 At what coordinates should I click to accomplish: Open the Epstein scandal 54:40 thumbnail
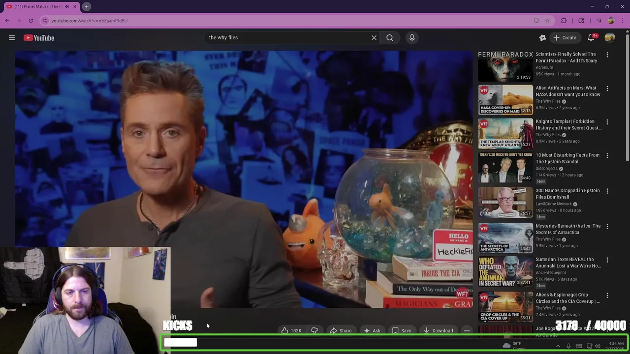coord(505,167)
